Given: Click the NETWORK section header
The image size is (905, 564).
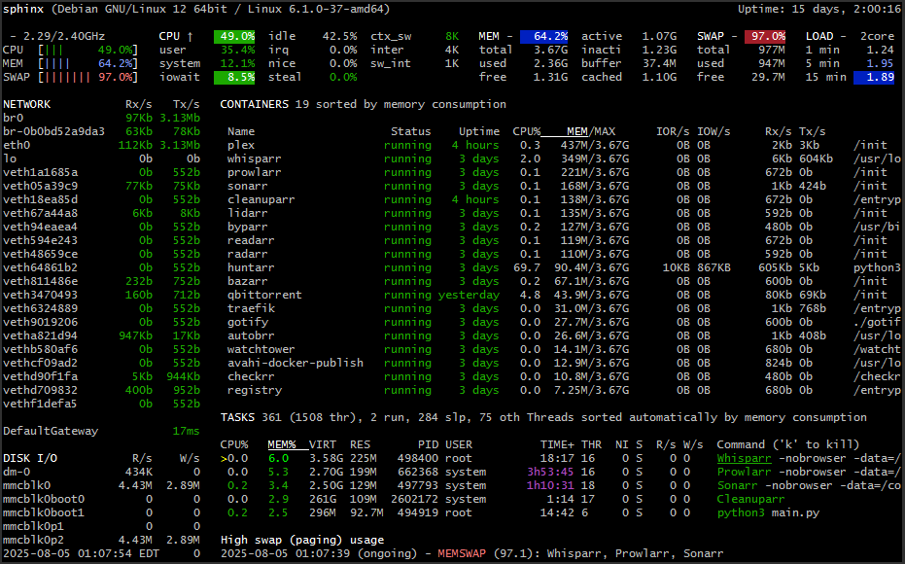Looking at the screenshot, I should tap(26, 104).
